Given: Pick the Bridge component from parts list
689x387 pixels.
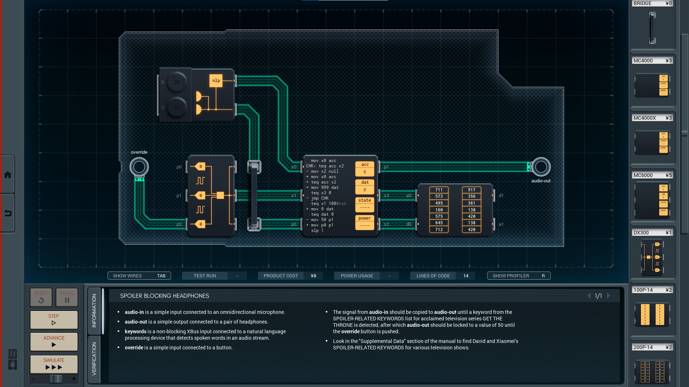Looking at the screenshot, I should coord(652,28).
